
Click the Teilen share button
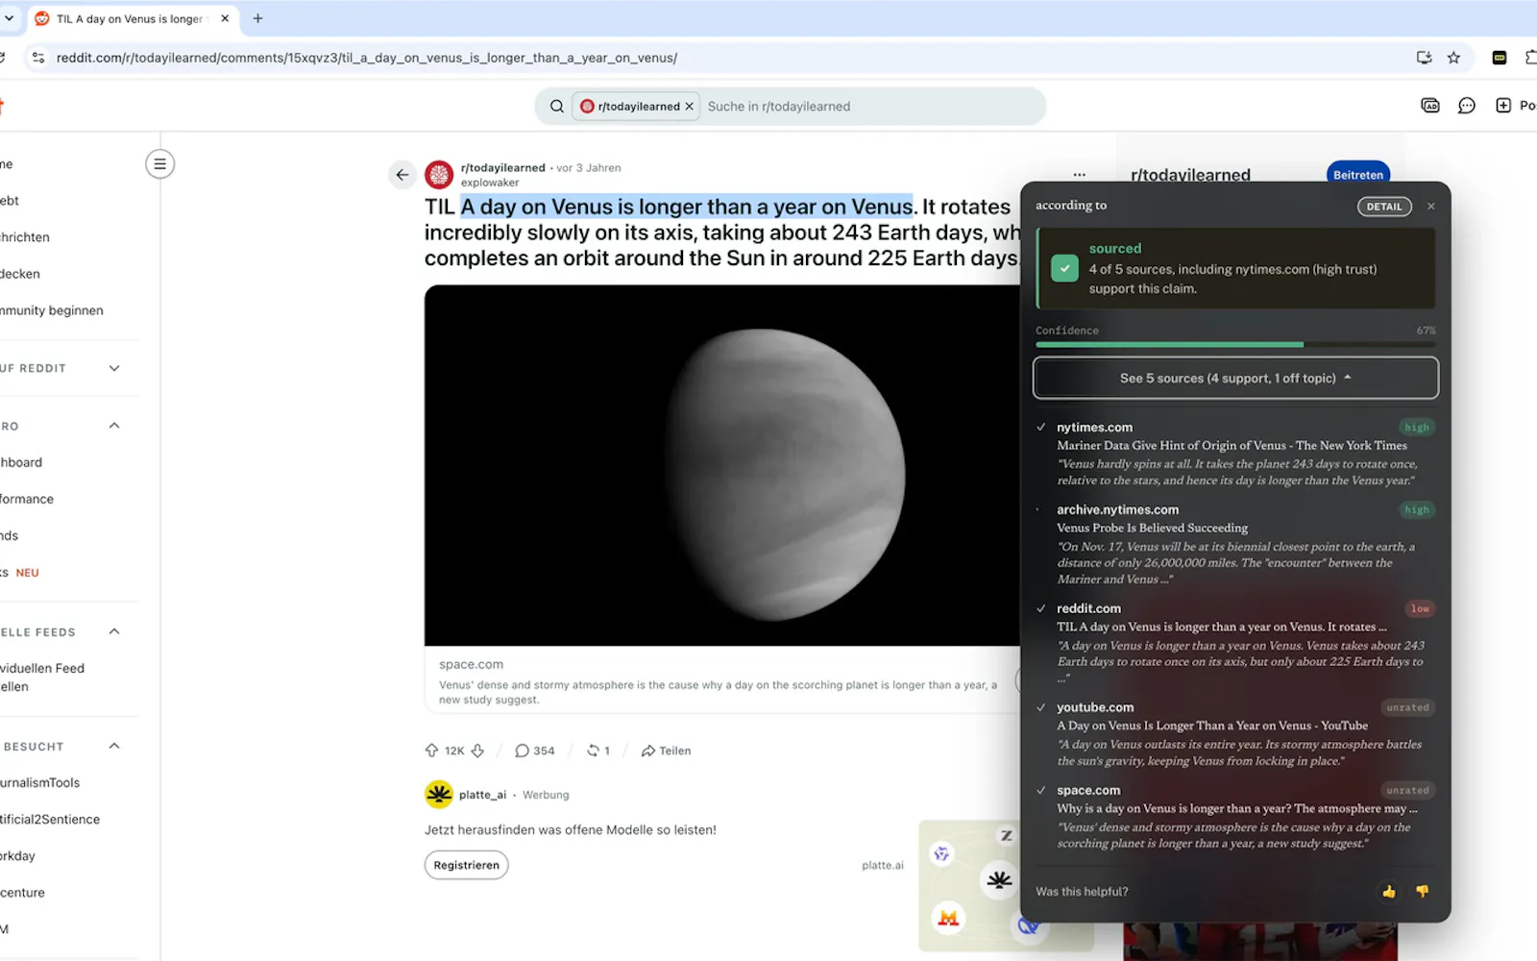click(666, 751)
